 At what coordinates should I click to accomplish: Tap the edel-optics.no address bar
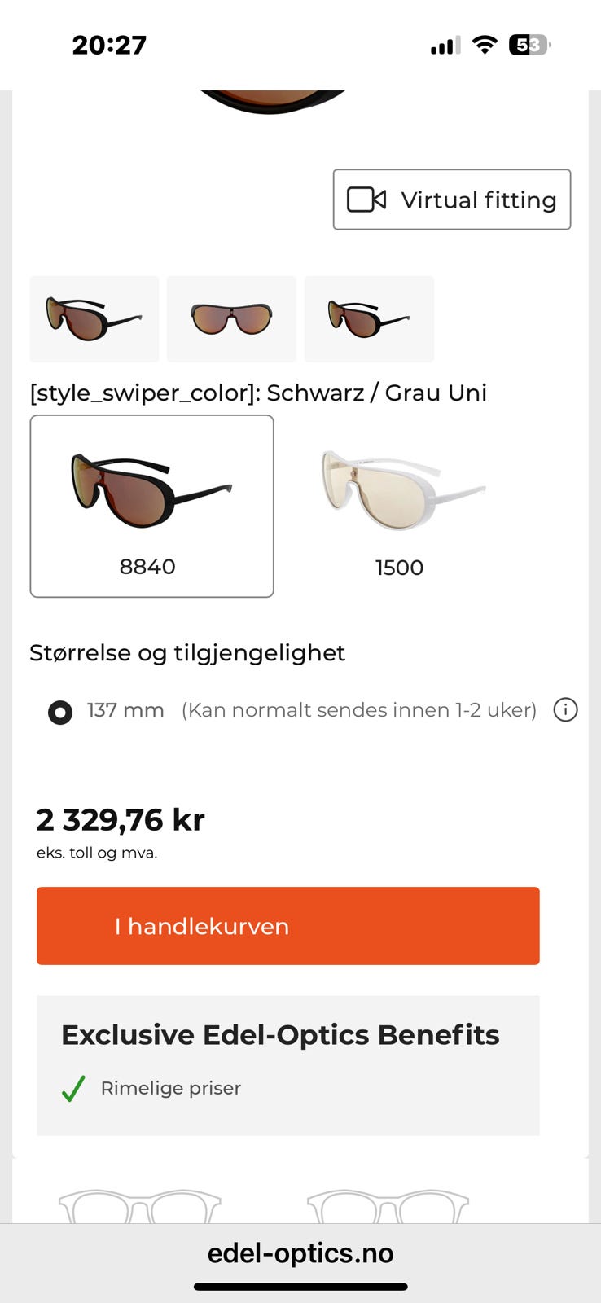[300, 1253]
